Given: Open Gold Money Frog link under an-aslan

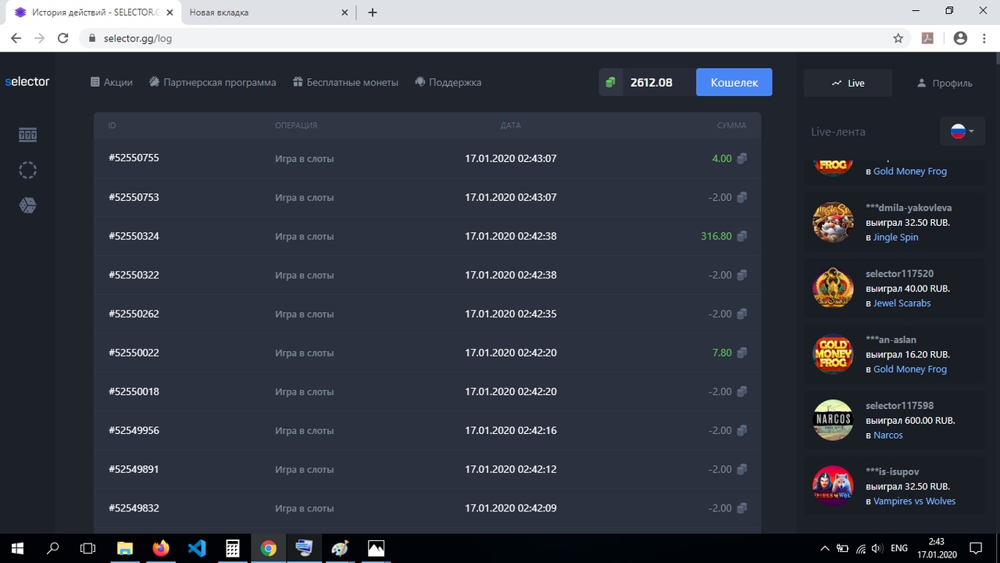Looking at the screenshot, I should point(909,369).
